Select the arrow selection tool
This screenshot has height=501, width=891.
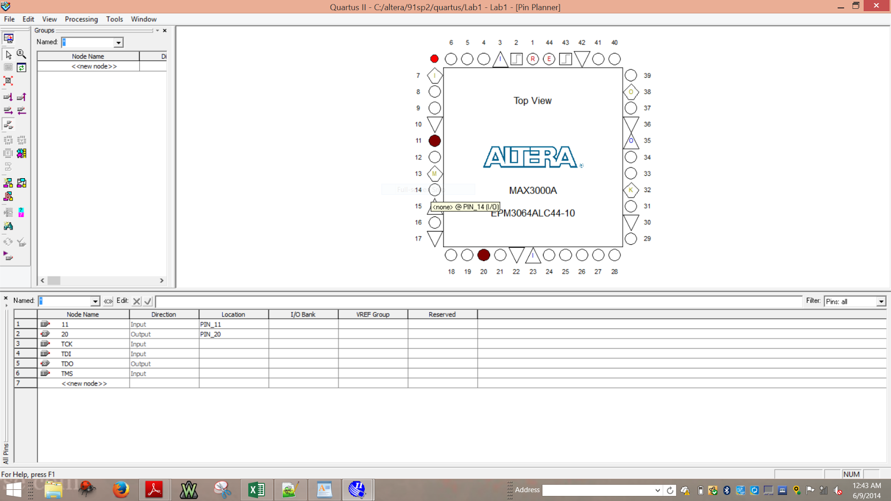pos(9,55)
